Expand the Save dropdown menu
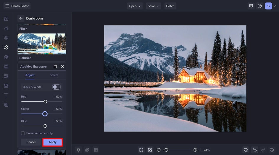 click(153, 6)
